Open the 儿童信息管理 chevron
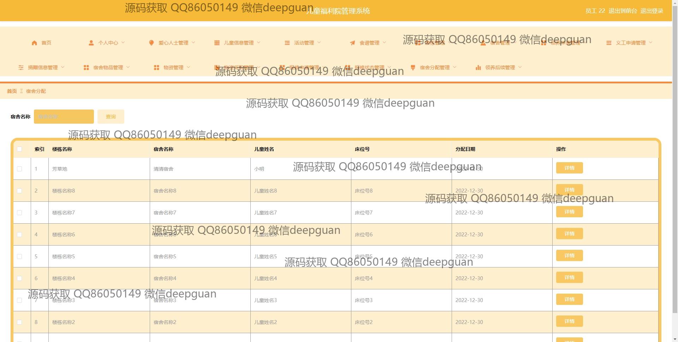Screen dimensions: 678x342 pos(258,42)
